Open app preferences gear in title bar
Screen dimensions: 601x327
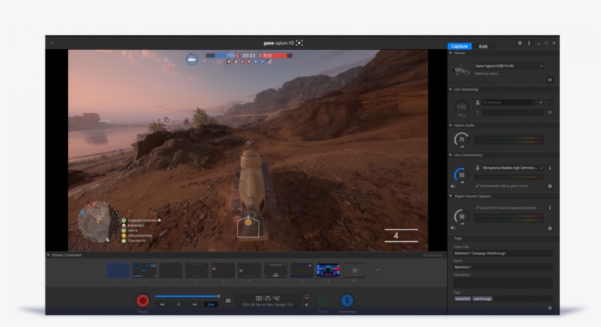[x=520, y=43]
